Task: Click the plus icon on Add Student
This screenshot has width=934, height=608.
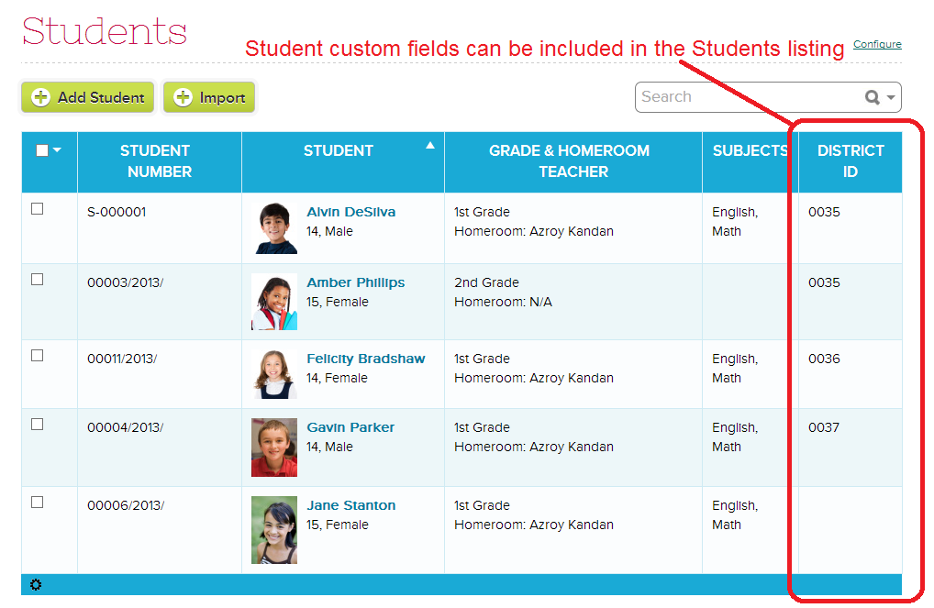Action: 40,97
